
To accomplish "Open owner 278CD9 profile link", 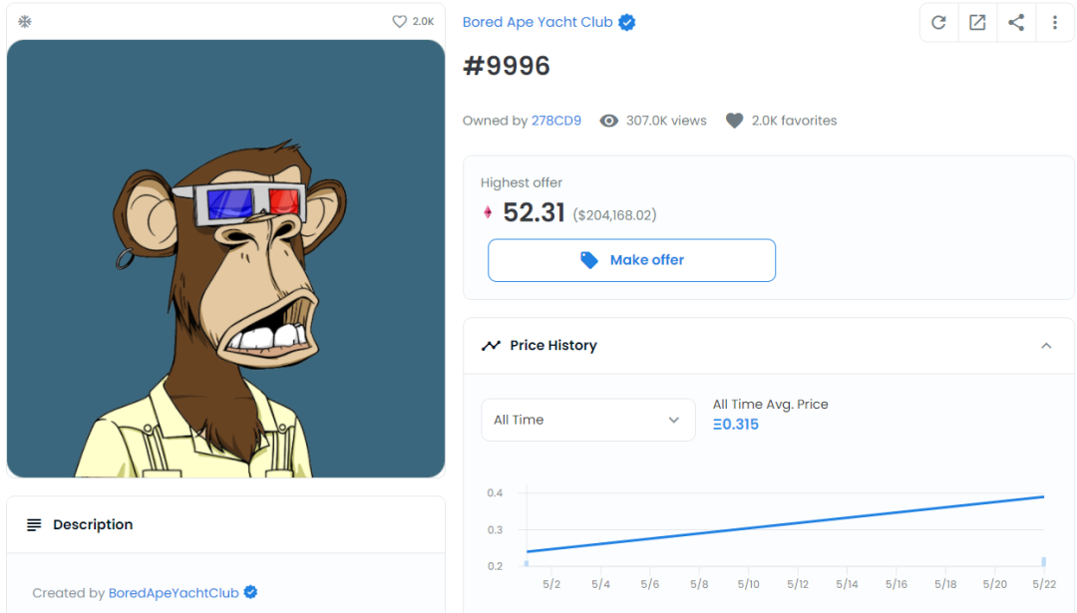I will coord(556,121).
